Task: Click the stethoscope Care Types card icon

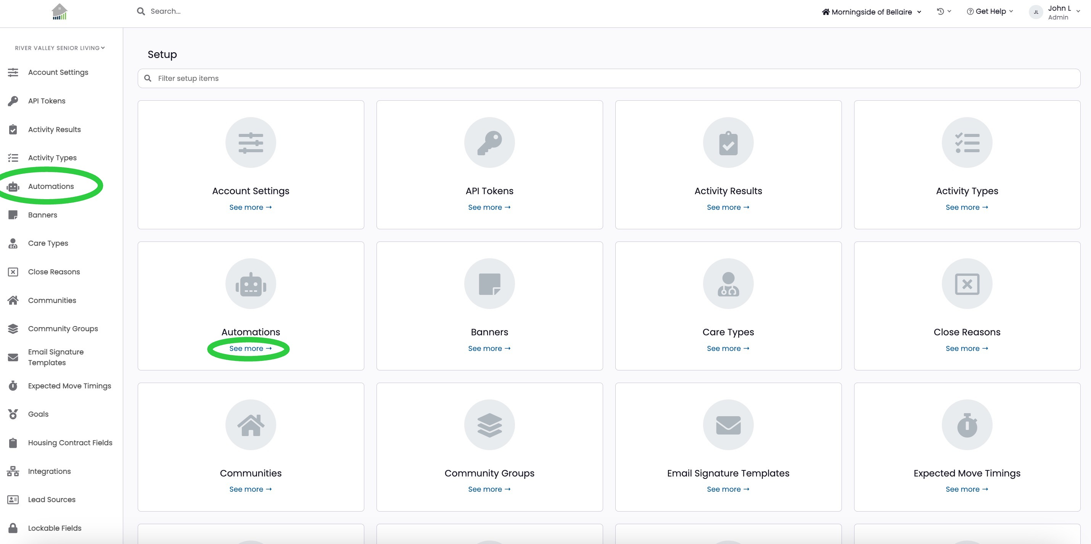Action: pos(728,283)
